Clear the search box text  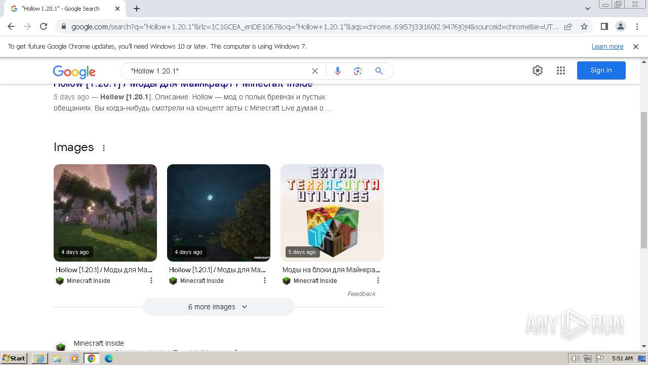(315, 71)
